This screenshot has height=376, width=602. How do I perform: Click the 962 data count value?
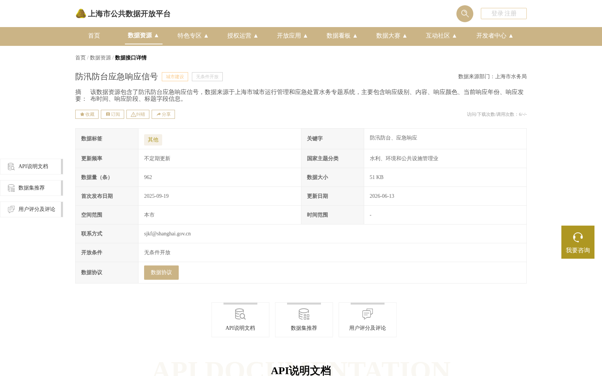click(x=148, y=177)
